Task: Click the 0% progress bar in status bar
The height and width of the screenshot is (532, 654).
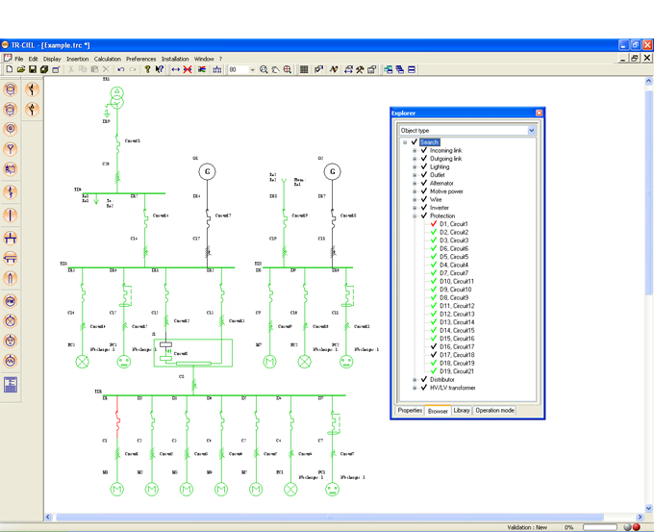Action: 599,527
